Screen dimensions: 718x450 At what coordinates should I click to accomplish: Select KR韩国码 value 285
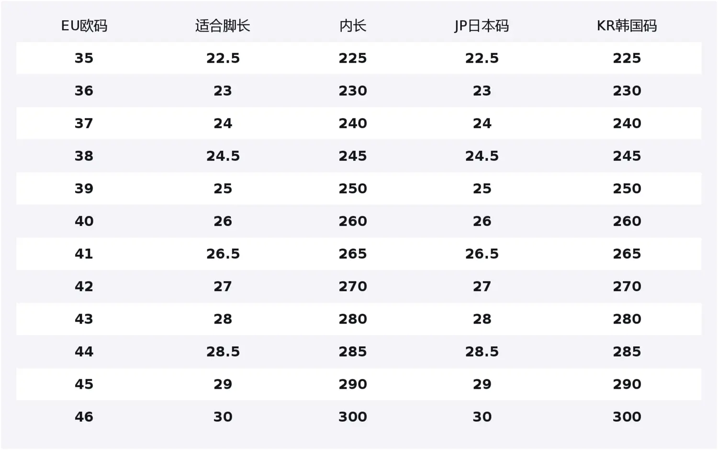click(627, 352)
